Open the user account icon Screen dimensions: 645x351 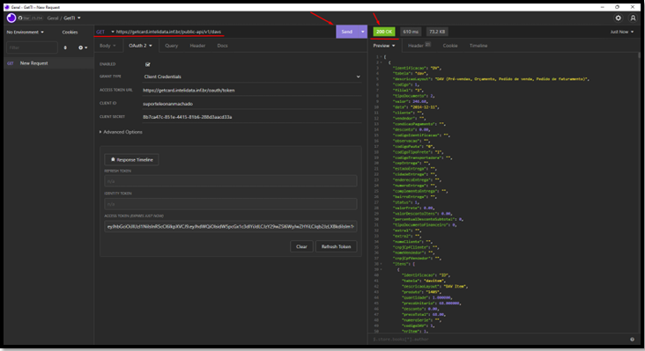pyautogui.click(x=633, y=18)
